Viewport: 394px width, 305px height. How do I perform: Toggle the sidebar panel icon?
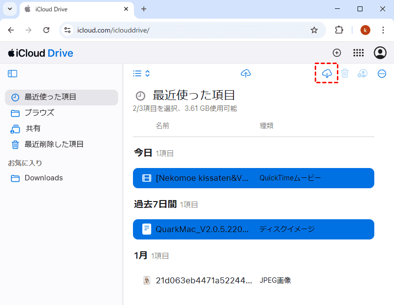click(x=13, y=73)
